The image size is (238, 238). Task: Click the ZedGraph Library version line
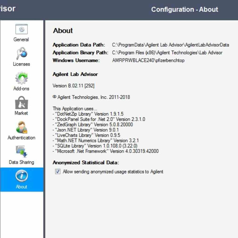93,125
